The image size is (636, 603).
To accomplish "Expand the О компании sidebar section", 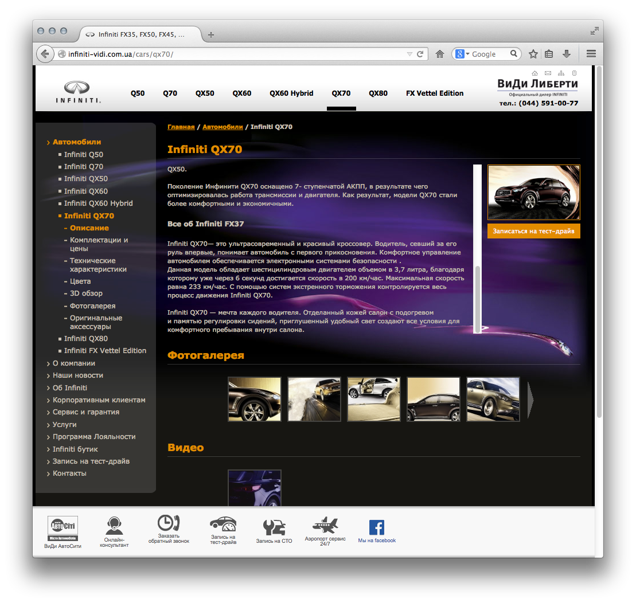I will pos(73,363).
